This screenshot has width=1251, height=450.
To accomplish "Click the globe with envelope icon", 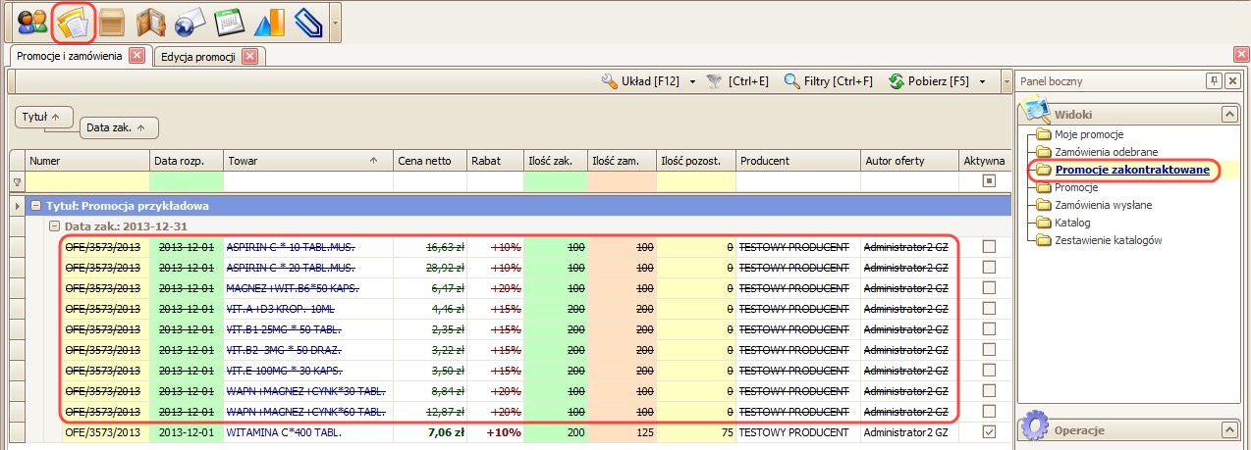I will [x=189, y=22].
